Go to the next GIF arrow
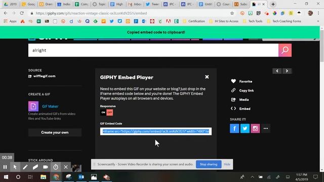Image resolution: width=324 pixels, height=182 pixels. pyautogui.click(x=287, y=71)
